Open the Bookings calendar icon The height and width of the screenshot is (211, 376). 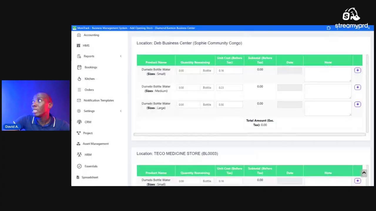tap(79, 67)
